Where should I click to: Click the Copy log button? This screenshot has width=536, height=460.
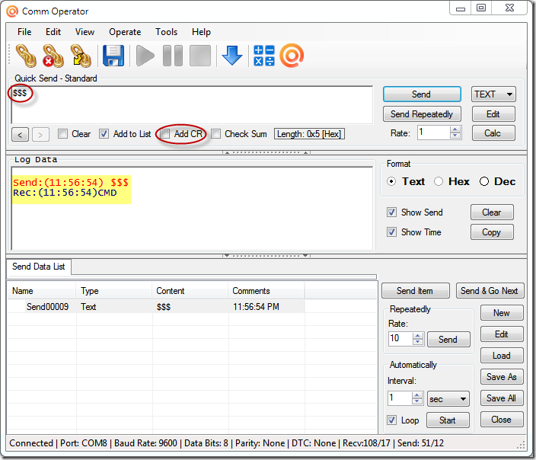pyautogui.click(x=492, y=232)
